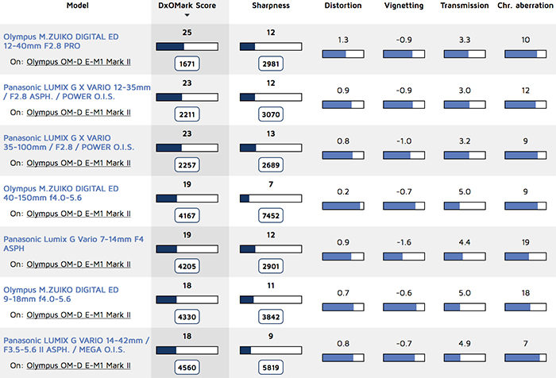Sort by the Distortion column header

click(343, 6)
